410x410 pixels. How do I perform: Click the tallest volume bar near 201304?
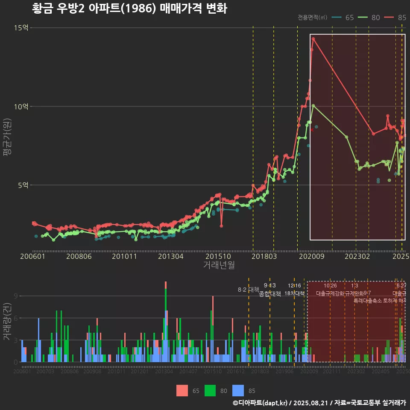pos(166,322)
